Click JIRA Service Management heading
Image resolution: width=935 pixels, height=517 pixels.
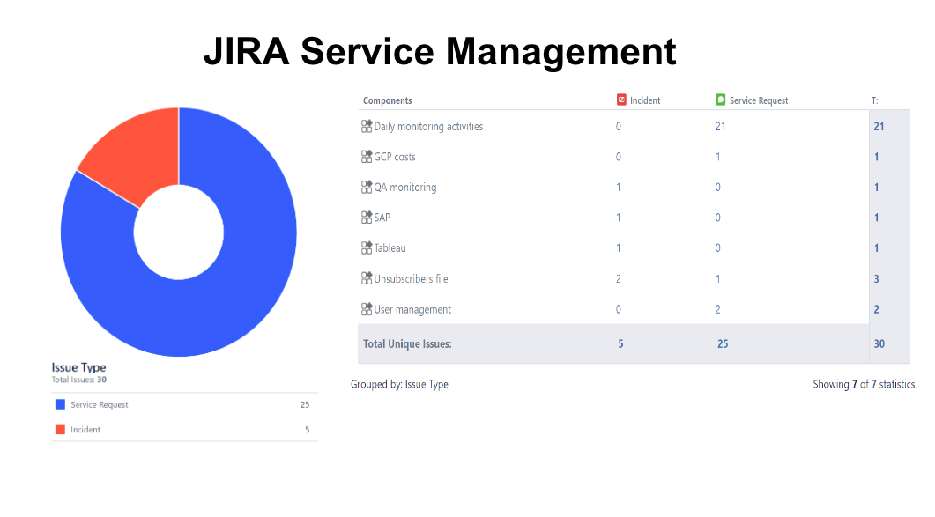(x=440, y=52)
